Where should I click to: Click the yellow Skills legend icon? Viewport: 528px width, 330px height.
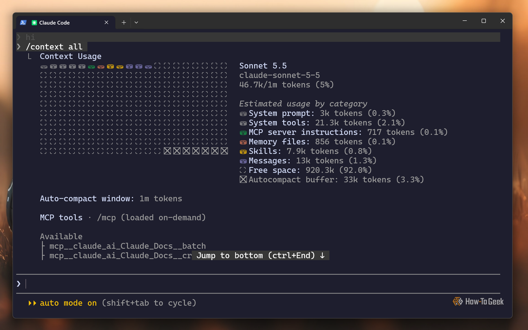tap(243, 151)
